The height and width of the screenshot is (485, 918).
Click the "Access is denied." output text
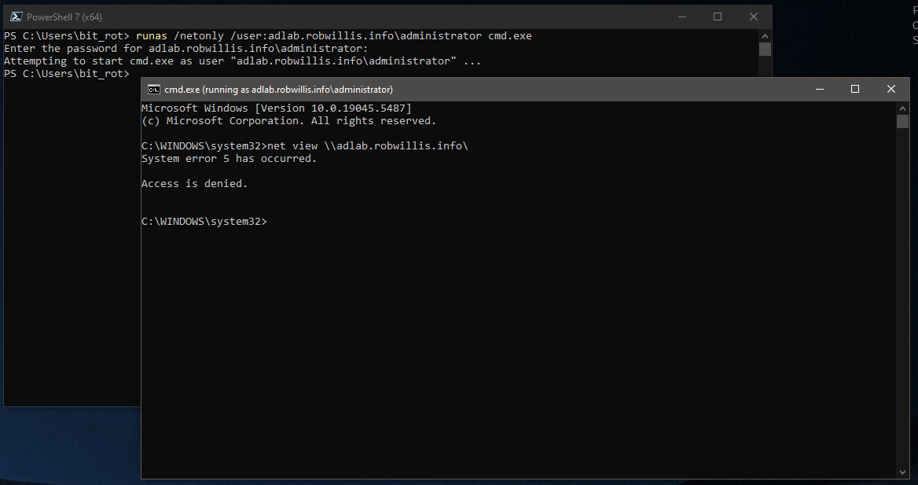[x=194, y=184]
